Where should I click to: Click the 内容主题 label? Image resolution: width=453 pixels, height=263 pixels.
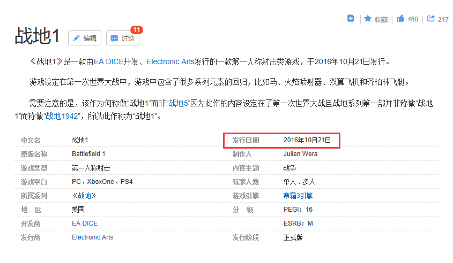click(x=246, y=168)
